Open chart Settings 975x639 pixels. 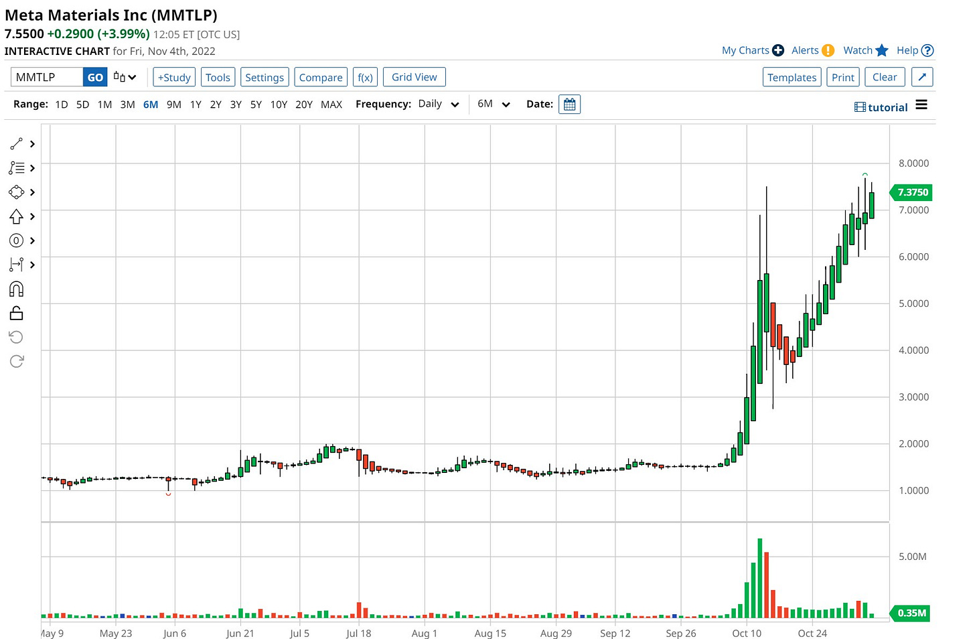[x=265, y=77]
